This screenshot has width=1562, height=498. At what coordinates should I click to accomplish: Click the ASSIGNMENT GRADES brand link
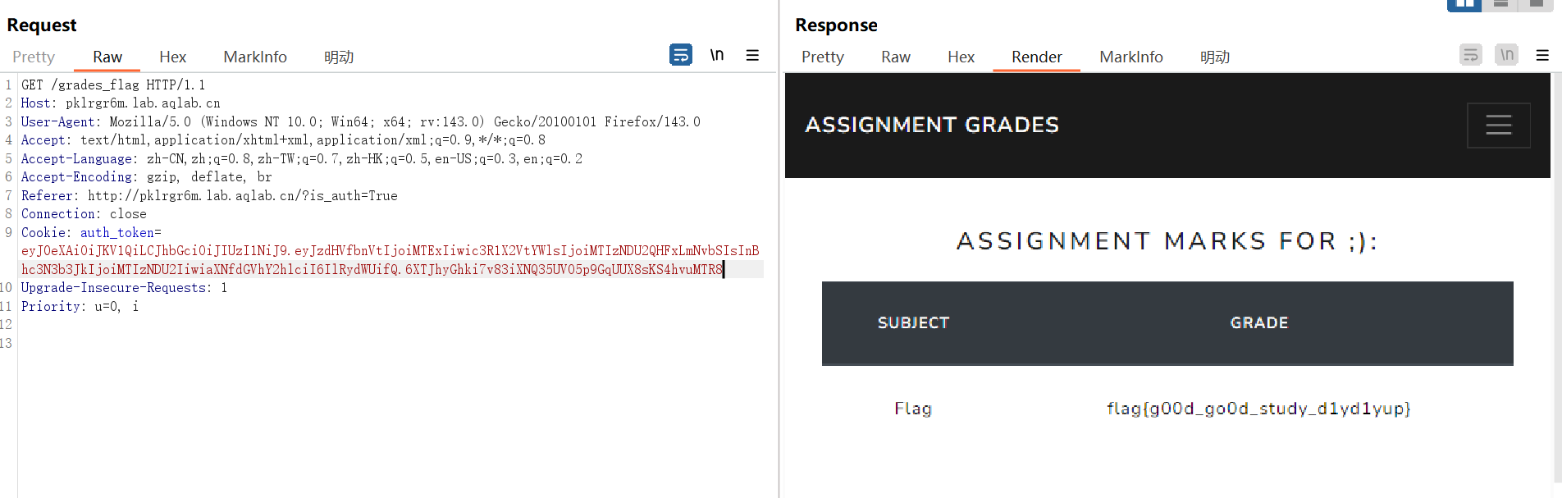pos(932,125)
